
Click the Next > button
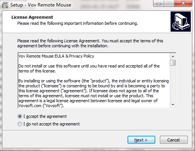(141, 140)
